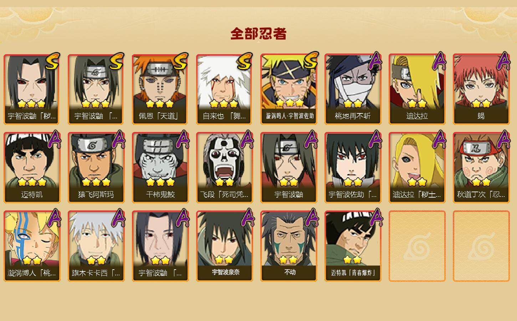Viewport: 517px width, 321px height.
Task: Open the 旗木卡卡西「… silver-haired card
Action: pyautogui.click(x=96, y=246)
